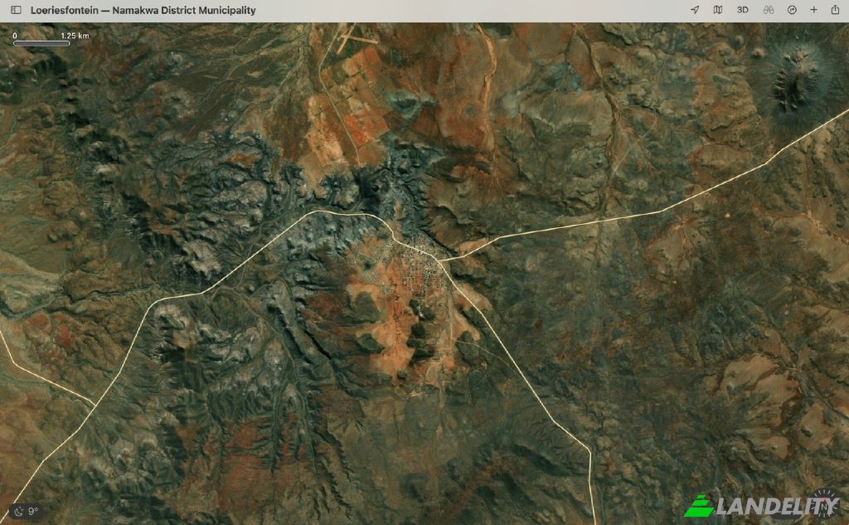
Task: Click the compass in the bottom-right corner
Action: pyautogui.click(x=824, y=503)
